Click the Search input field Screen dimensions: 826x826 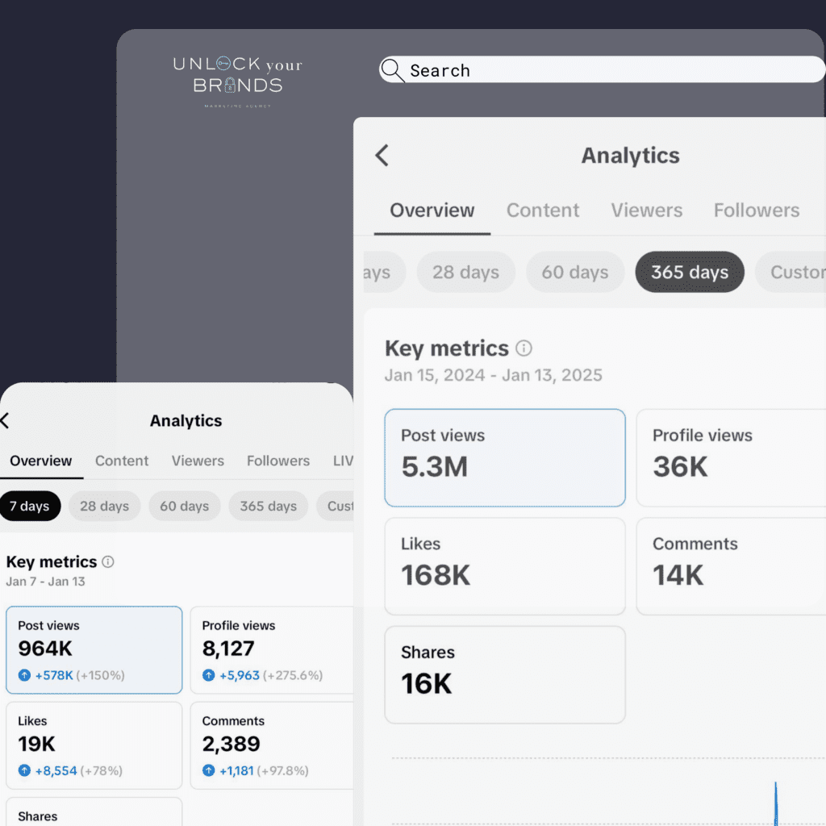coord(613,70)
